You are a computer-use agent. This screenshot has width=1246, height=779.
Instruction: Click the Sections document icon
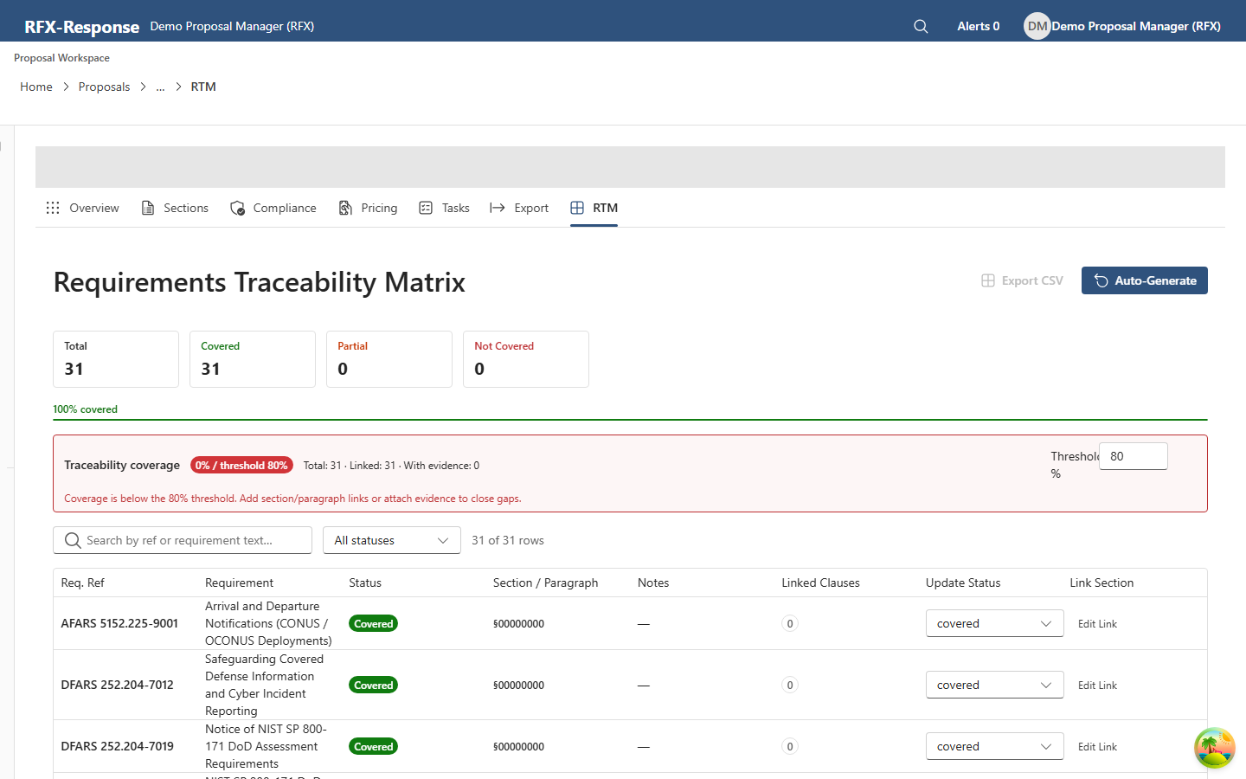pos(148,208)
